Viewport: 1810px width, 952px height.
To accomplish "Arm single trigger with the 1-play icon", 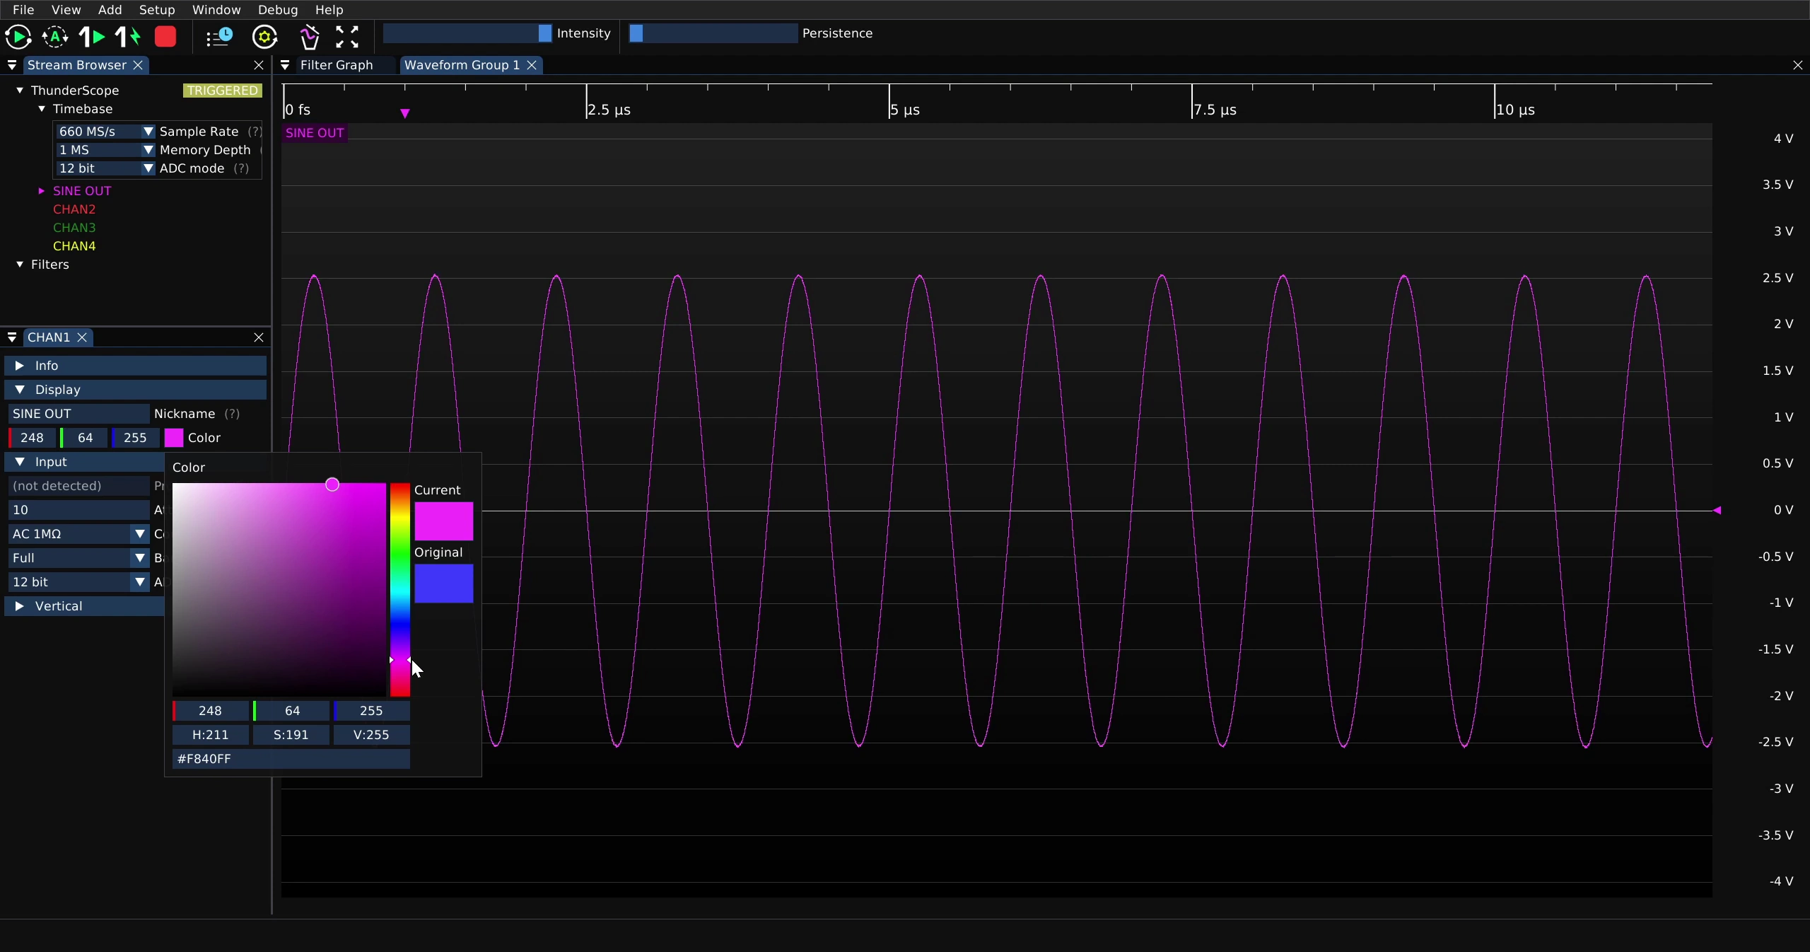I will tap(91, 37).
